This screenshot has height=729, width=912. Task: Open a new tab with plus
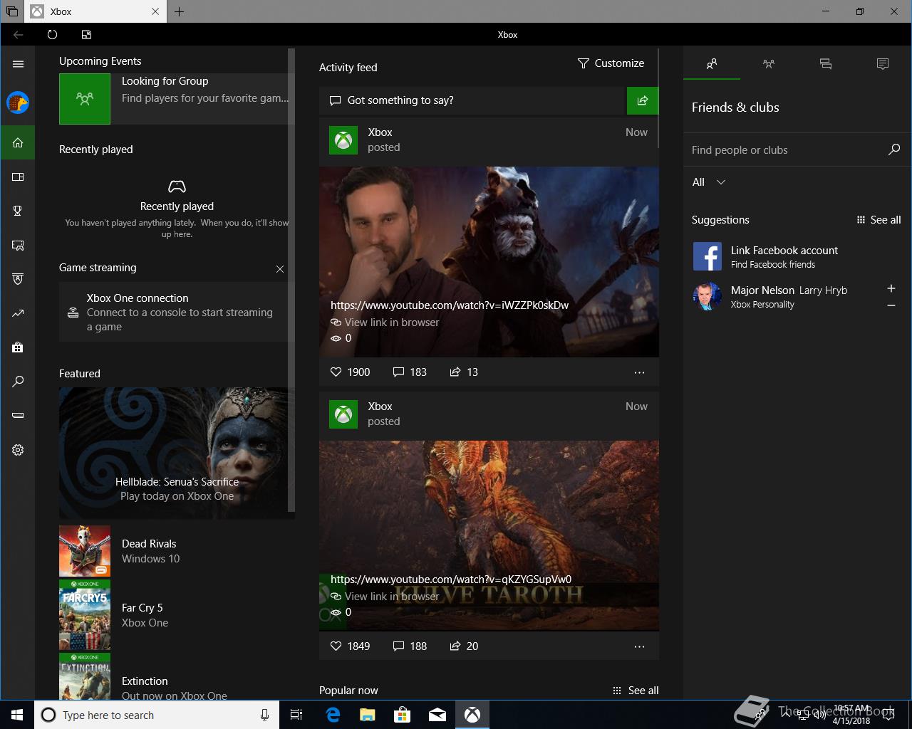point(179,11)
